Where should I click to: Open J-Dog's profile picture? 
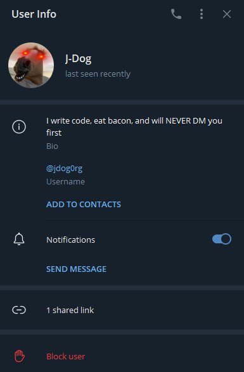tap(31, 65)
